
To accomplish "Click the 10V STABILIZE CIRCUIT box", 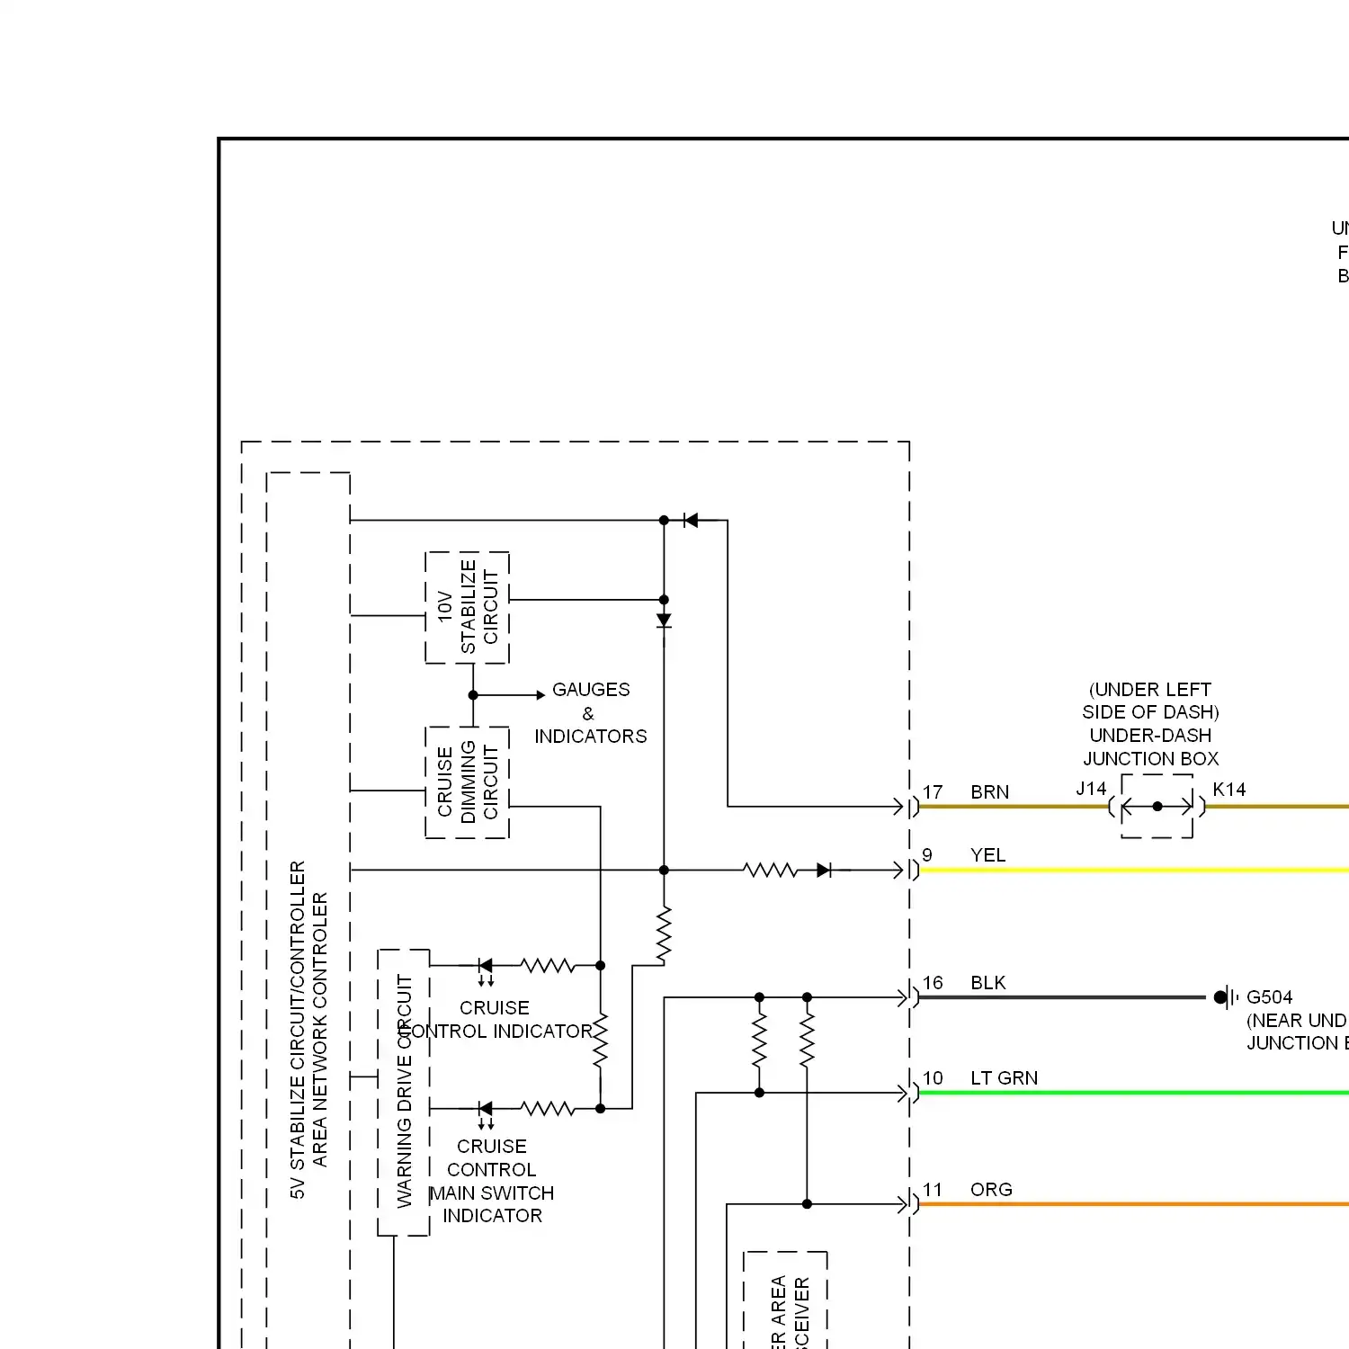I will coord(467,608).
